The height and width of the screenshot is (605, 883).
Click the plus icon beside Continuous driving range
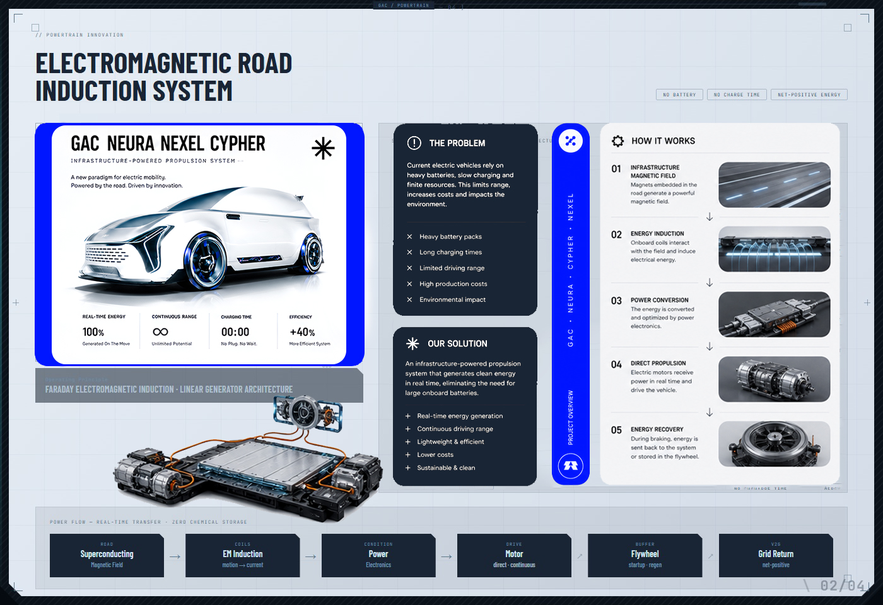coord(408,429)
